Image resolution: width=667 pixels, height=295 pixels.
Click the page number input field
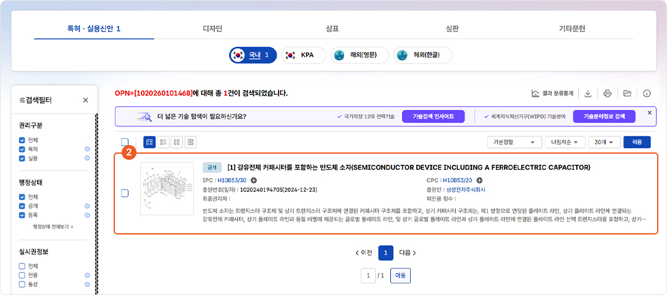[x=368, y=275]
